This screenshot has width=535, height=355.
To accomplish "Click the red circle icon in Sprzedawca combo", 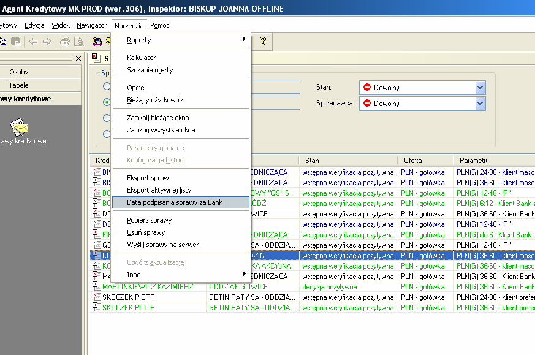I will (367, 103).
